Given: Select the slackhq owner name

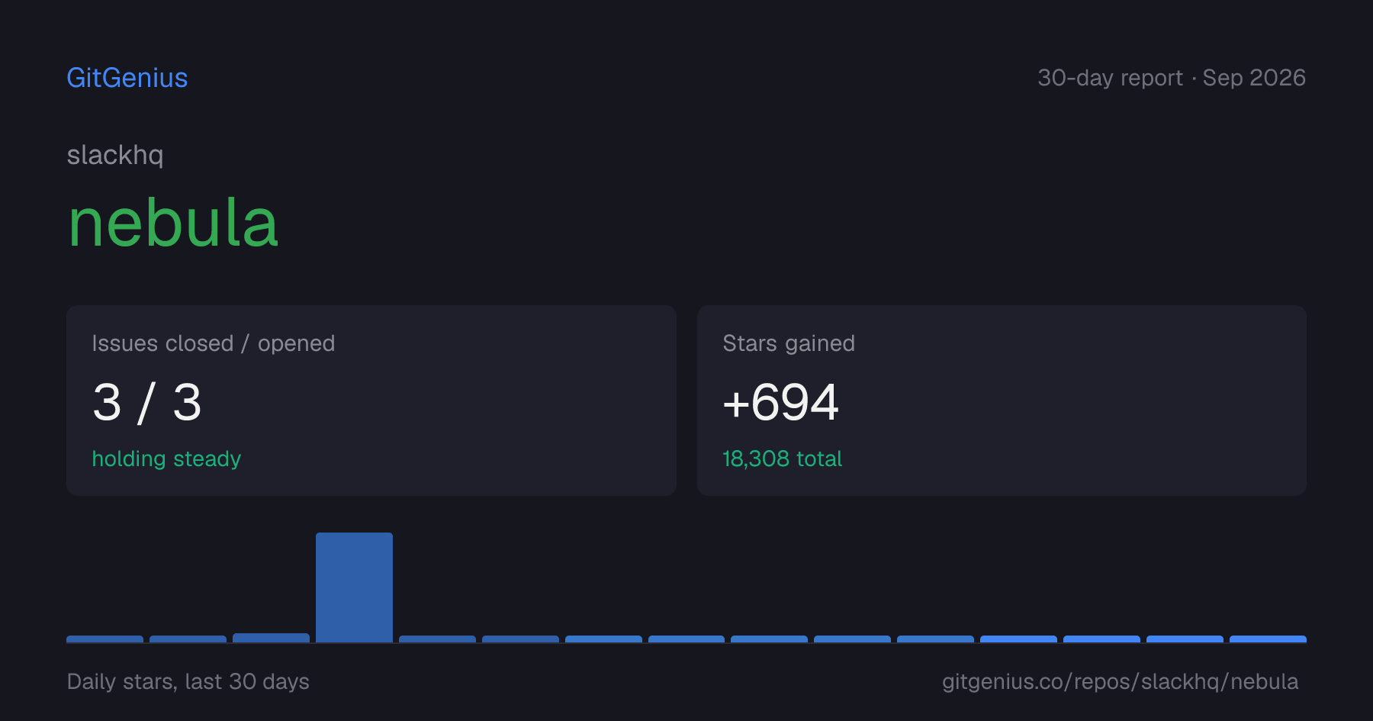Looking at the screenshot, I should click(x=115, y=155).
